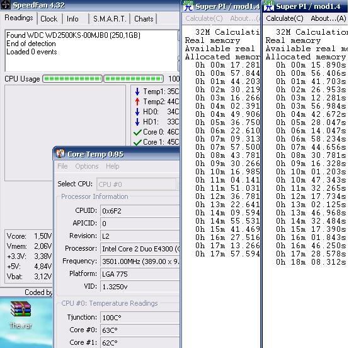Open the Options menu in Core Temp
Viewport: 349px width, 348px height.
point(87,166)
